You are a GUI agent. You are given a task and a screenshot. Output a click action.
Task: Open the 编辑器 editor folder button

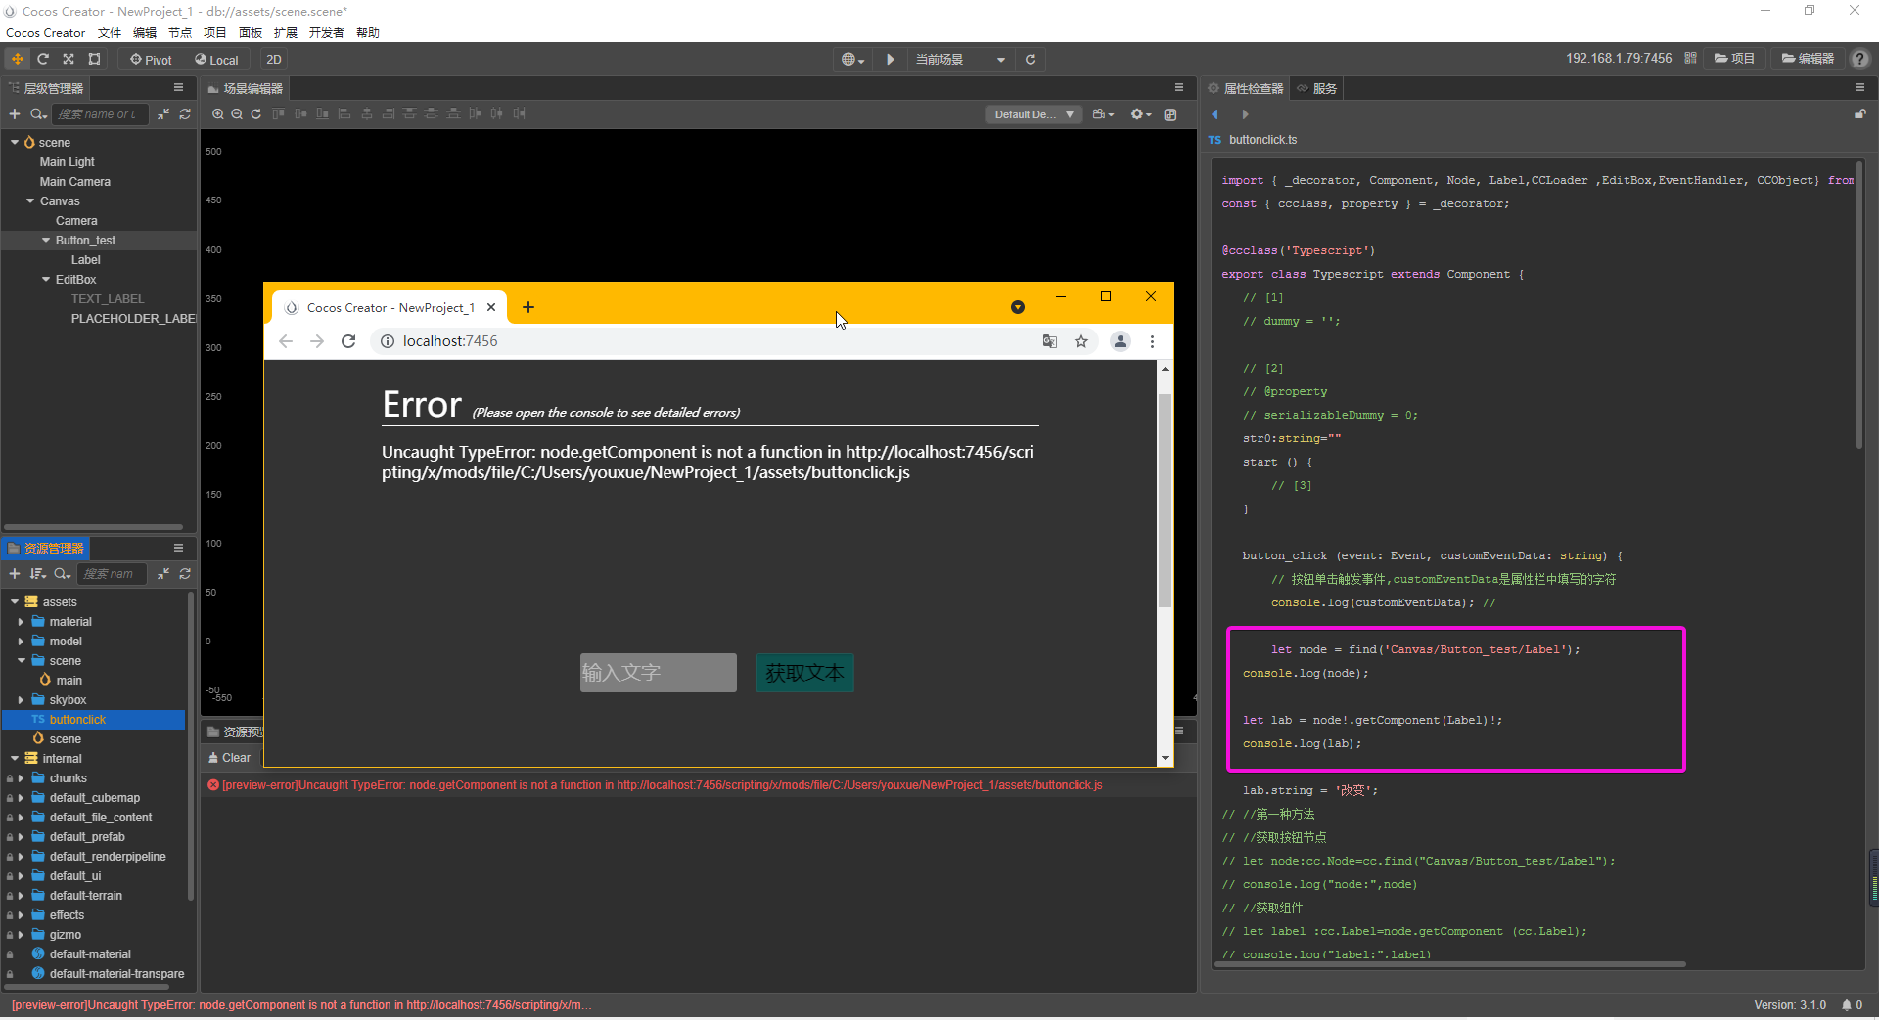[x=1808, y=59]
